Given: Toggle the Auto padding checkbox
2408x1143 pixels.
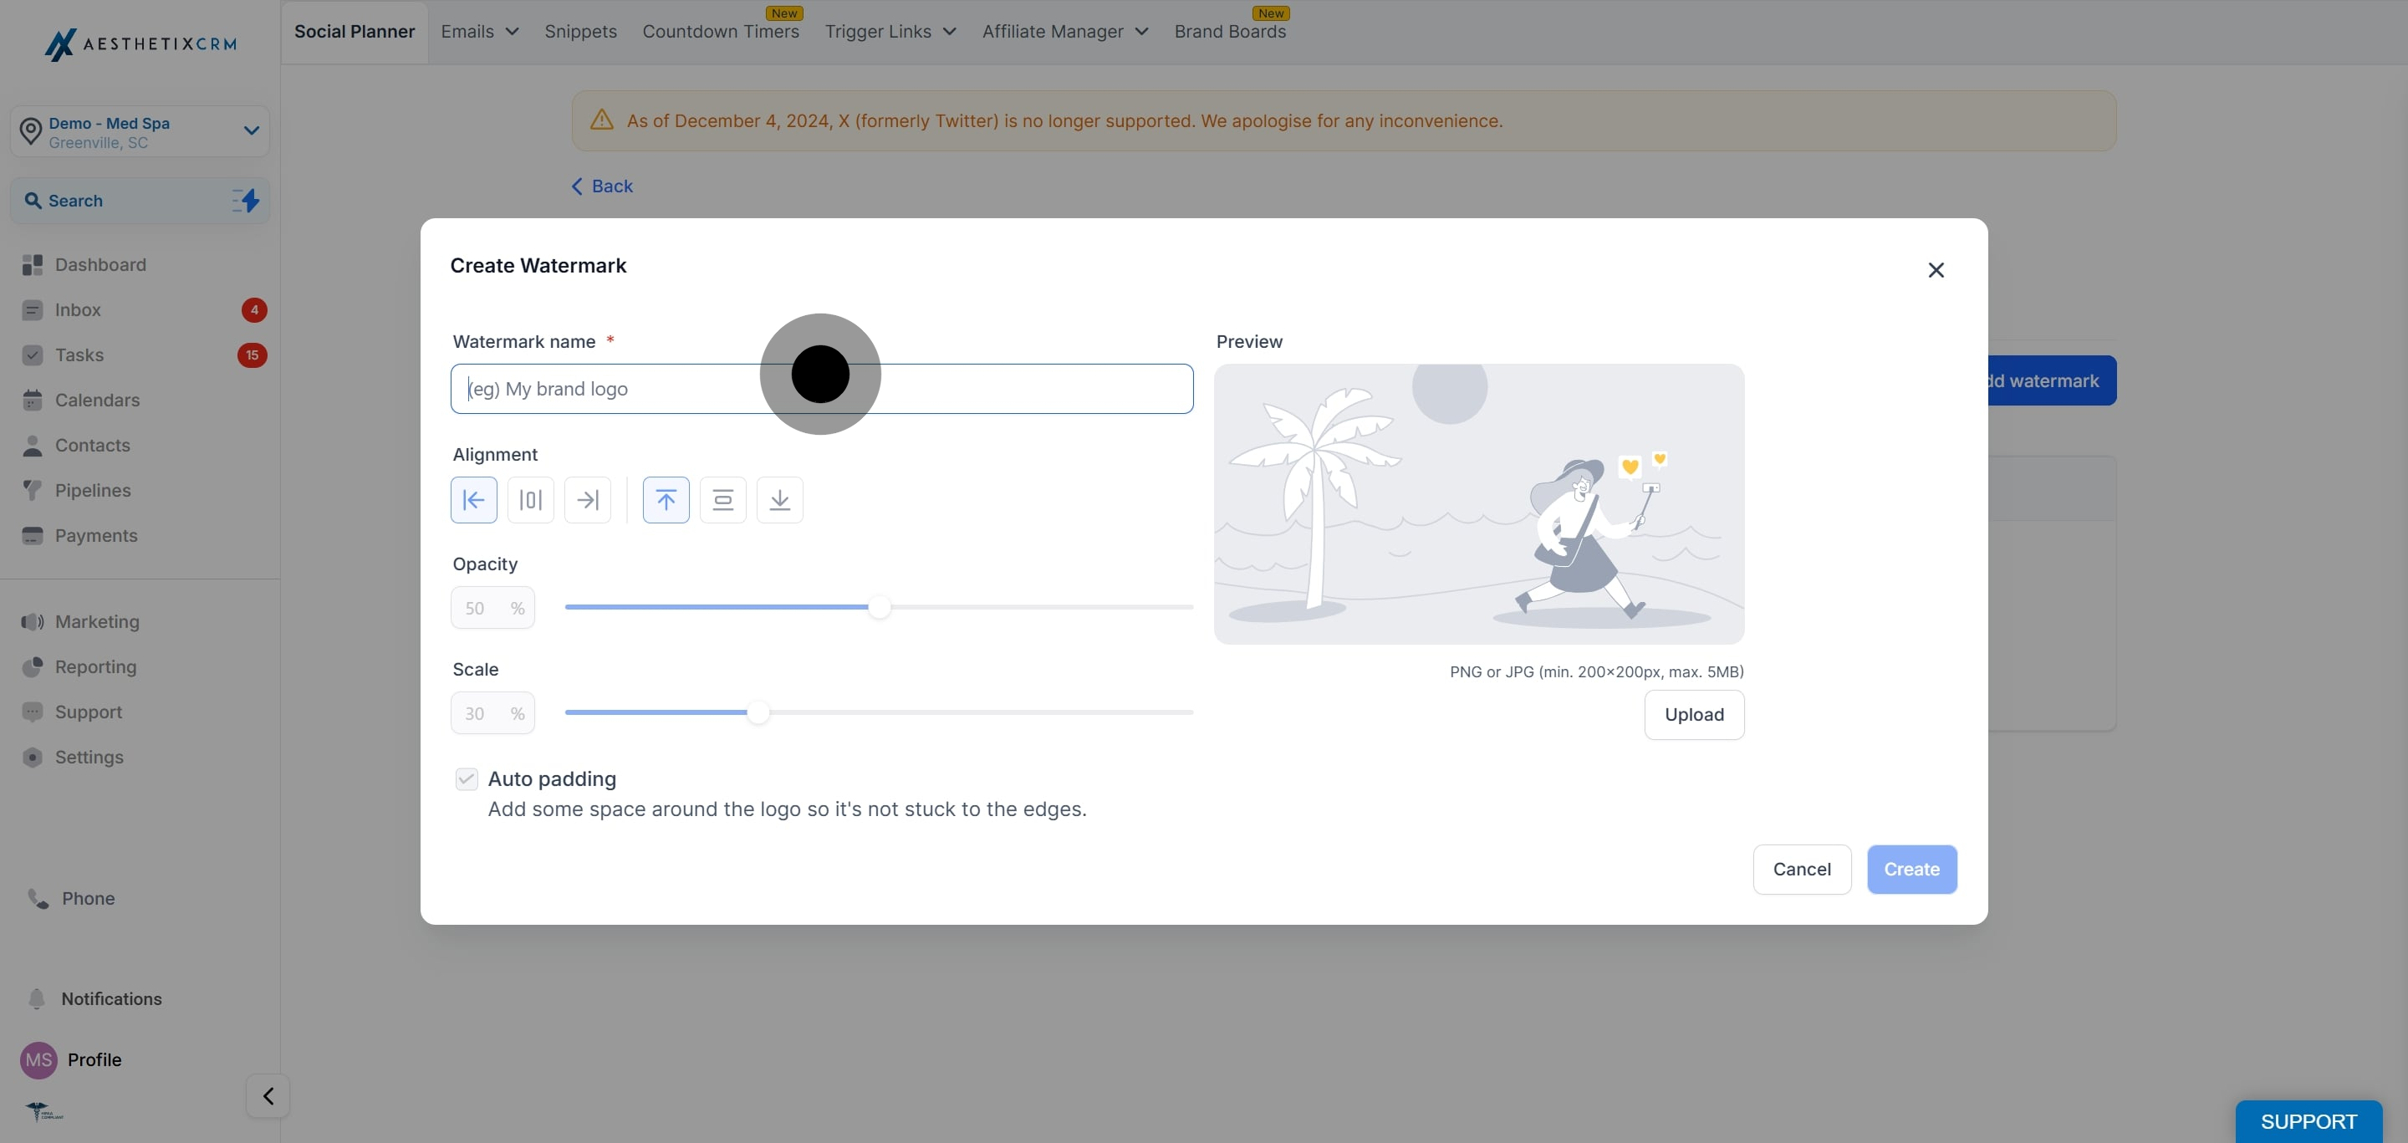Looking at the screenshot, I should 467,778.
